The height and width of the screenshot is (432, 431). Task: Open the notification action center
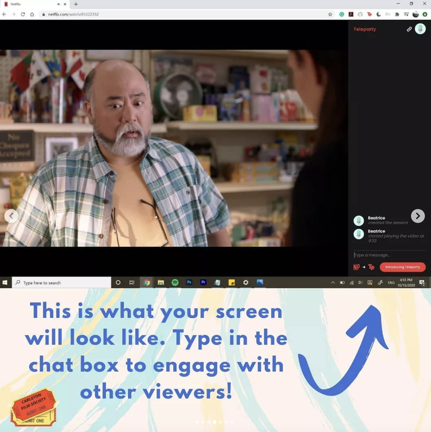422,283
